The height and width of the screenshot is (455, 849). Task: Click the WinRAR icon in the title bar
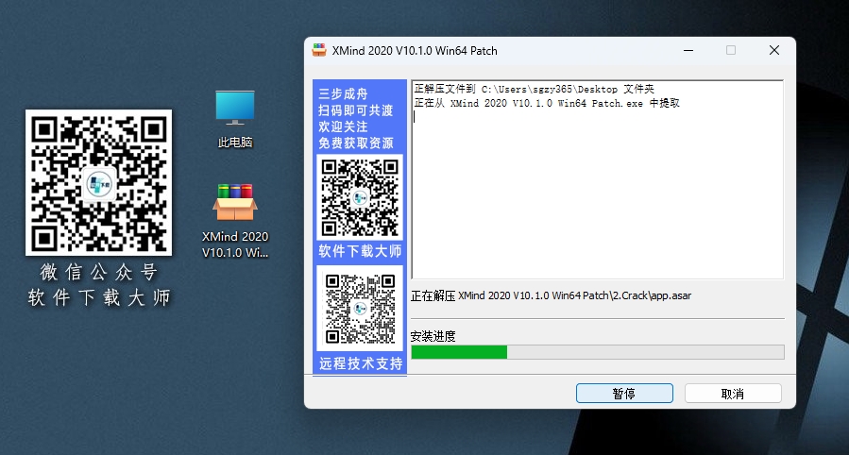(319, 50)
